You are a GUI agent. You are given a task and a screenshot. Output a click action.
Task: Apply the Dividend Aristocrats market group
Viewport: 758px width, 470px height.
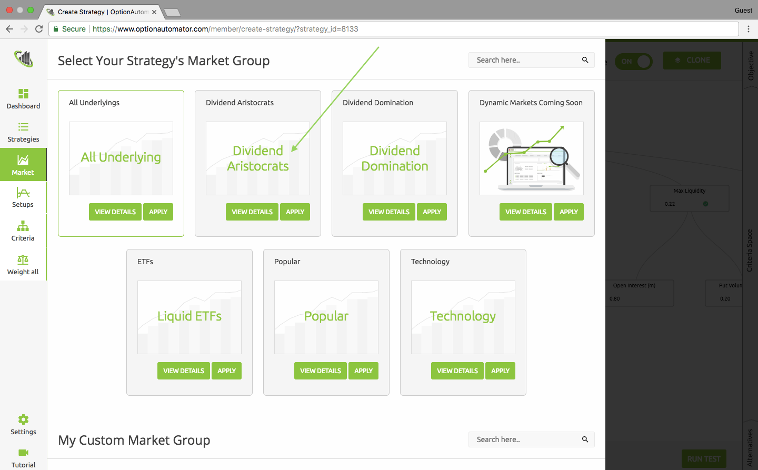tap(295, 212)
